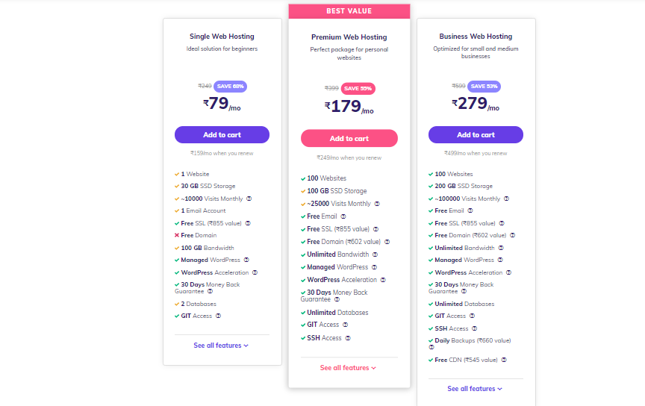Click info icon beside Single plan's Visits Monthly

pyautogui.click(x=249, y=199)
